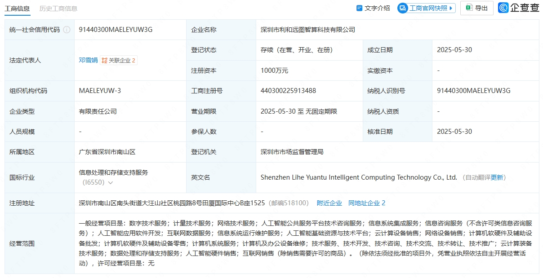Click 更新 link next to English name
The image size is (543, 278).
pyautogui.click(x=497, y=177)
